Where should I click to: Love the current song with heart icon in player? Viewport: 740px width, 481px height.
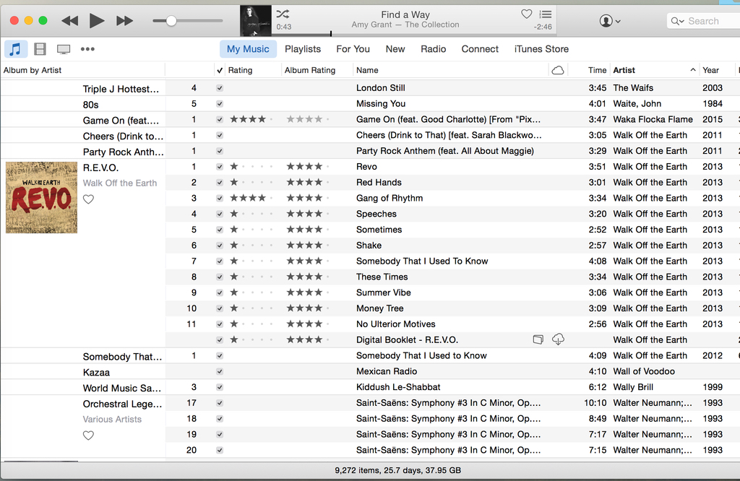(527, 14)
